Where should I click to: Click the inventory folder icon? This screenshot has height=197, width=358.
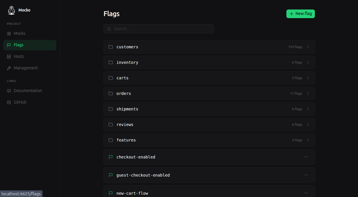point(111,62)
